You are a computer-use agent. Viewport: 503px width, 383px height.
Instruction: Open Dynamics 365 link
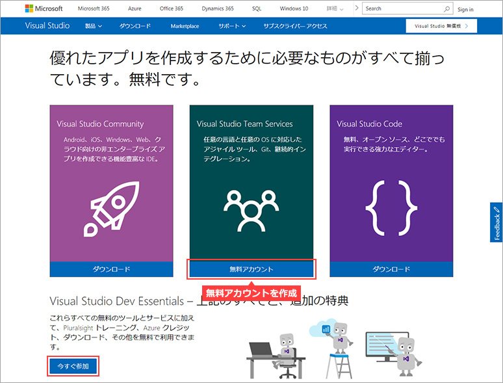coord(218,8)
